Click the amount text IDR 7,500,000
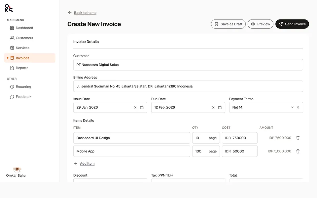Screen dimensions: 317x198 coord(280,138)
